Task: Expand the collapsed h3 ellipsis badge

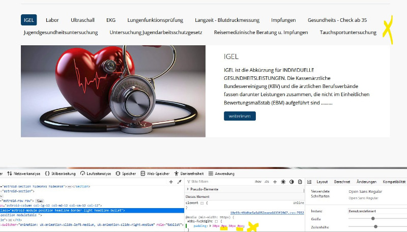Action: click(10, 220)
